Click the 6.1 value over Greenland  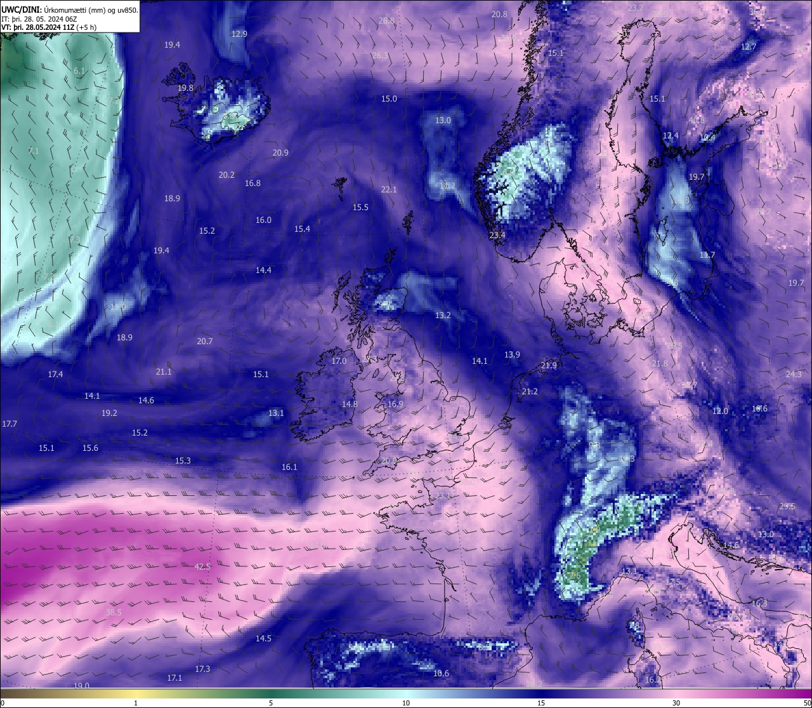pyautogui.click(x=79, y=70)
